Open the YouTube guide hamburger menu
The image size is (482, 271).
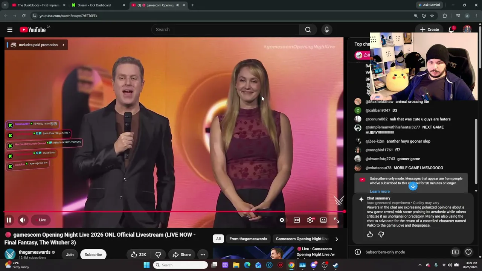pos(10,30)
